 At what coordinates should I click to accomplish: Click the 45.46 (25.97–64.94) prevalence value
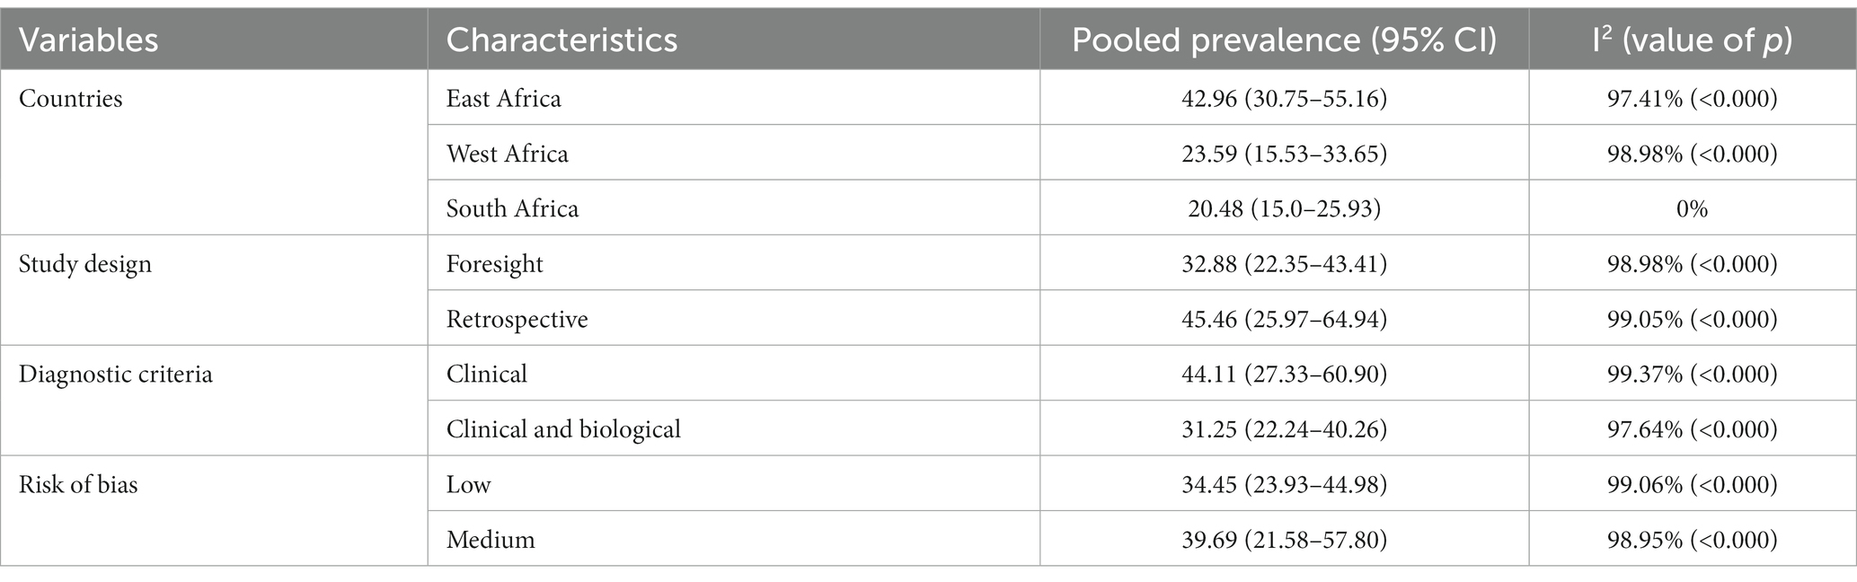[x=1284, y=319]
